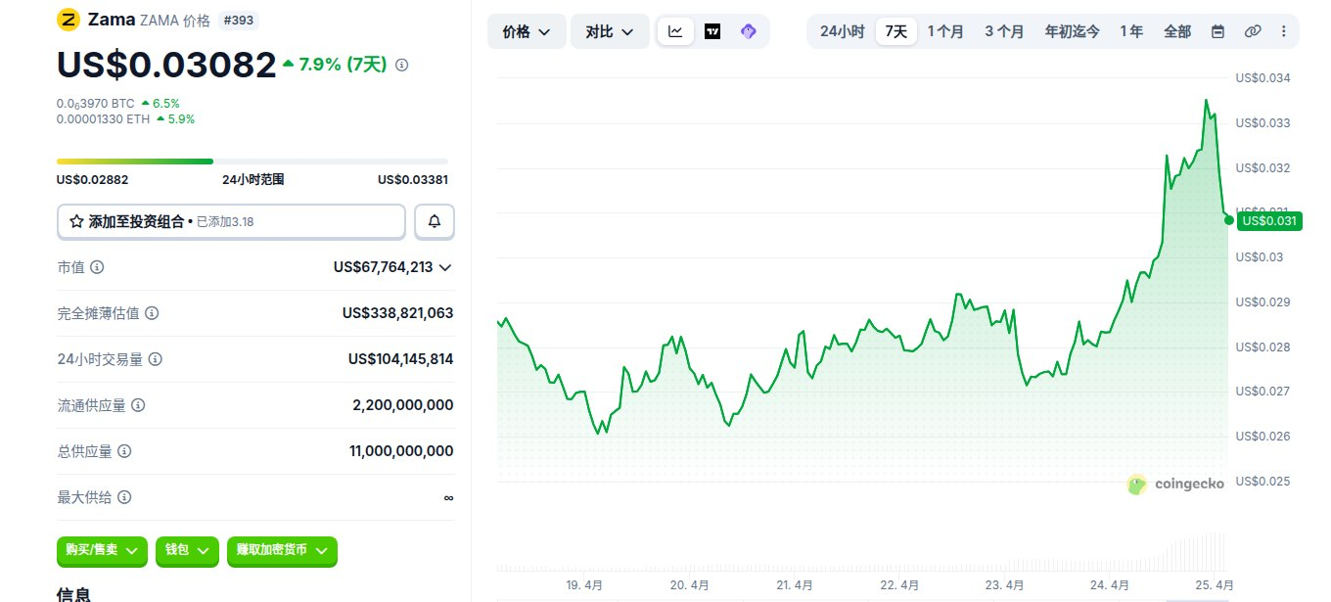
Task: Click the purple diamond chart icon
Action: [x=749, y=31]
